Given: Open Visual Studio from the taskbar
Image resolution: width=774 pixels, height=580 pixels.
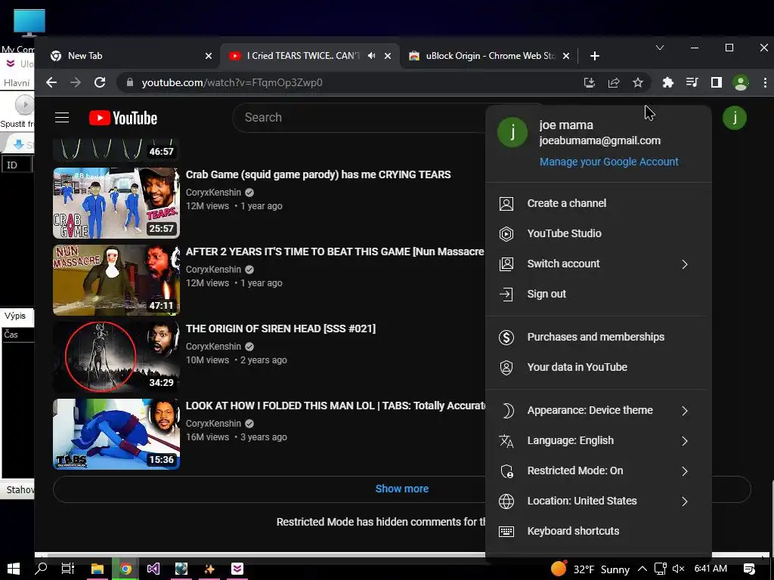Looking at the screenshot, I should tap(153, 569).
